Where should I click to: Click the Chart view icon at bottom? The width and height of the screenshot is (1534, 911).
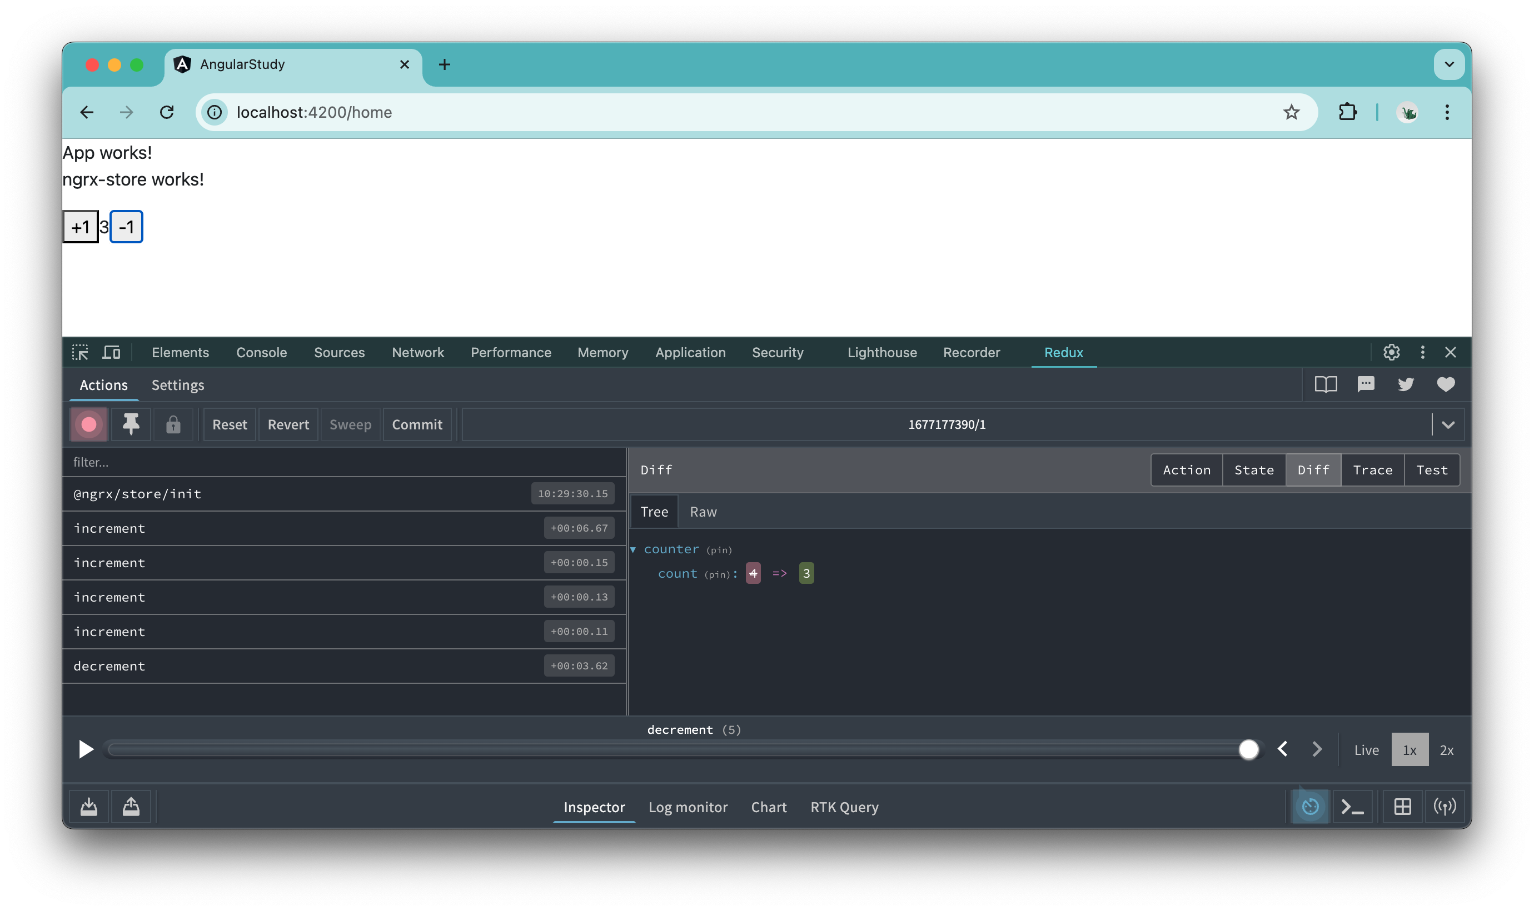coord(769,806)
